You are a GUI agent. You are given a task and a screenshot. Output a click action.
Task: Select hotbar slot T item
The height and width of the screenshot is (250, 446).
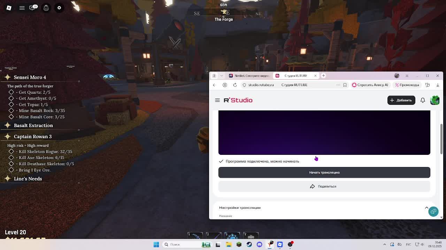point(251,236)
